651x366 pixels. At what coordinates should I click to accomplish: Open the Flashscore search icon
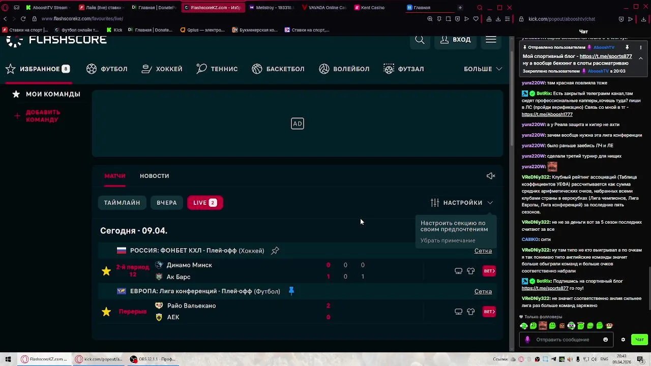[x=420, y=40]
